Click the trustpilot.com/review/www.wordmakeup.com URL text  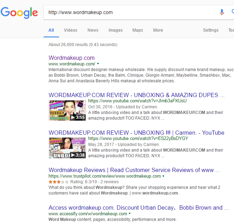[105, 176]
